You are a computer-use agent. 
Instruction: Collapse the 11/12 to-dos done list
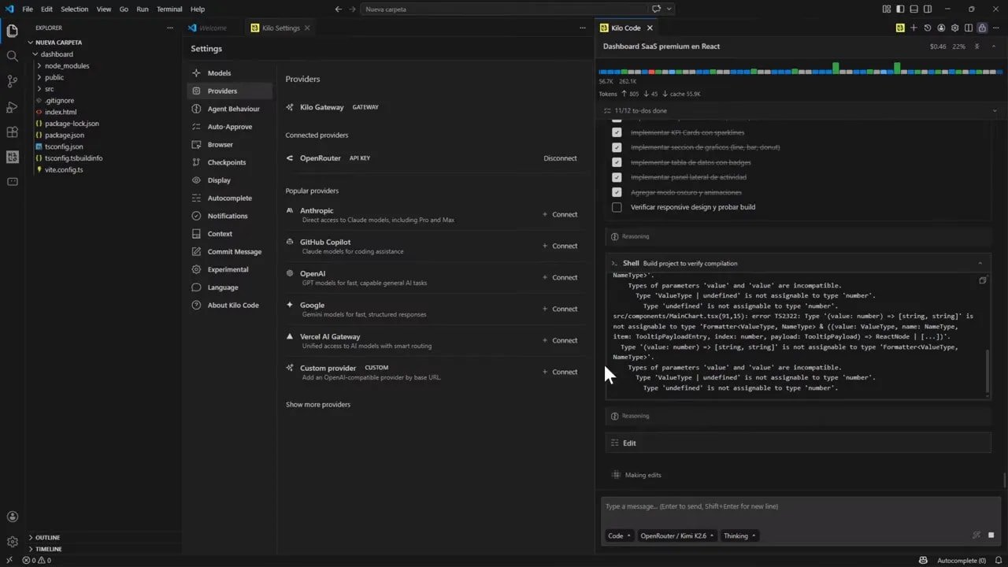click(994, 111)
